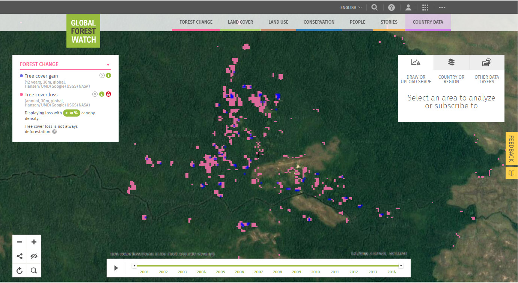
Task: Click the timeline start handle near 2001
Action: (x=134, y=266)
